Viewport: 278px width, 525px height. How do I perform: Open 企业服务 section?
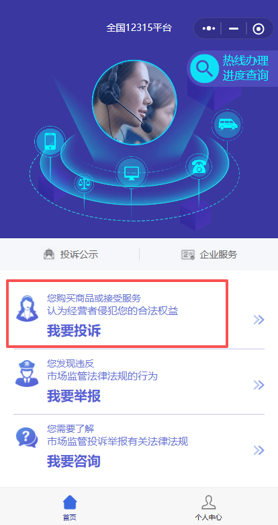click(209, 255)
